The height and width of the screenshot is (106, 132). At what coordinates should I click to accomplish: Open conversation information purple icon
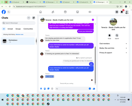point(93,20)
